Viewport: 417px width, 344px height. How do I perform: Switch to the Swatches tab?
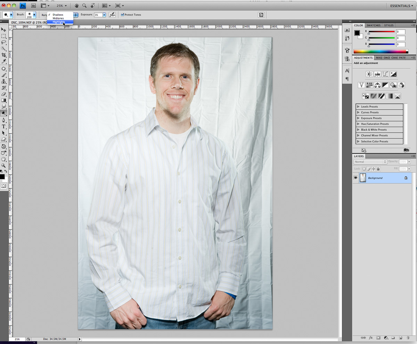(373, 25)
